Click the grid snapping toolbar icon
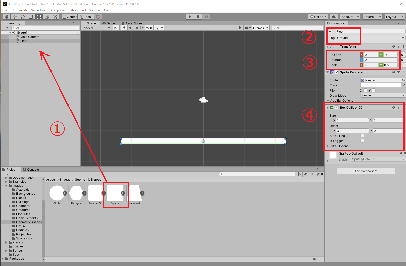 [98, 17]
